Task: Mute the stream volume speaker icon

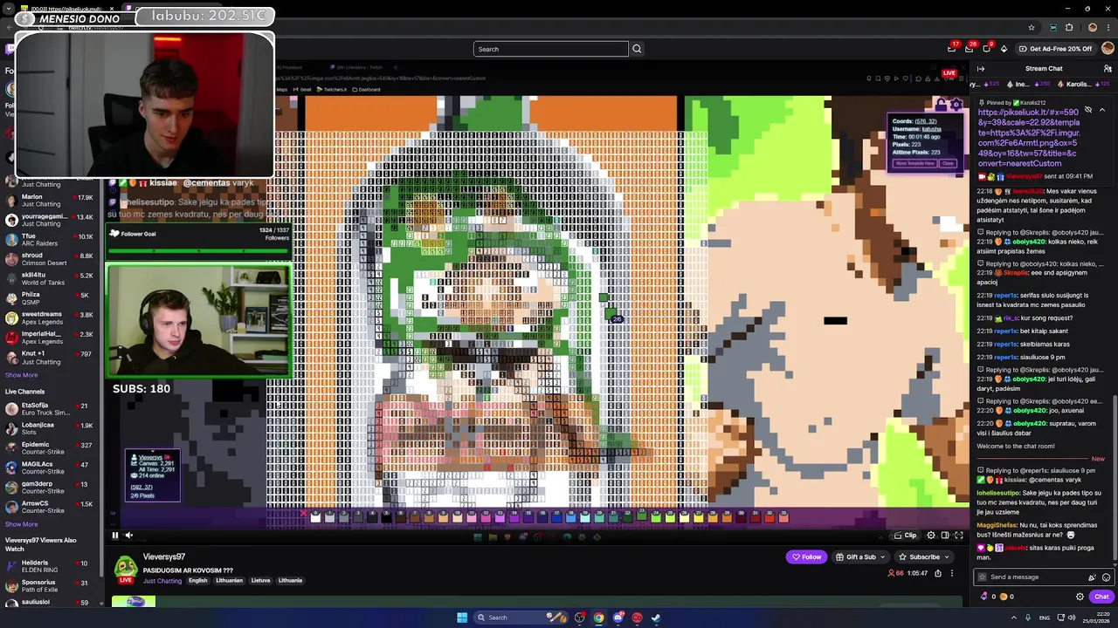Action: click(x=128, y=536)
